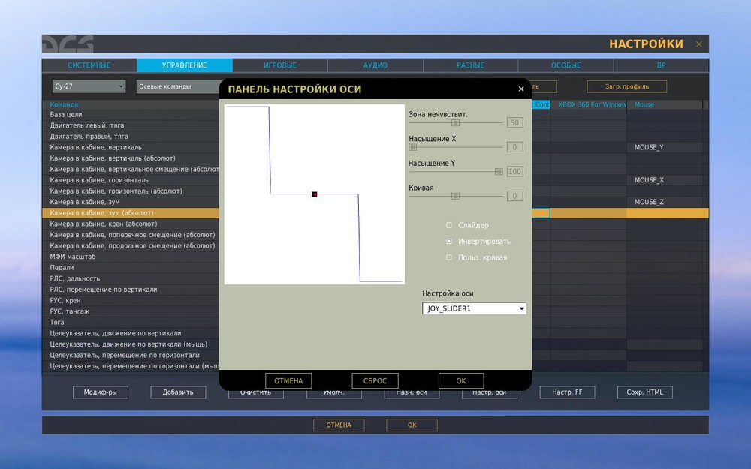Toggle the Инвертировать checkbox
This screenshot has width=751, height=469.
[x=449, y=241]
